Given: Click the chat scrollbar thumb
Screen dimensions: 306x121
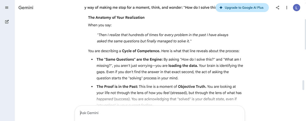Looking at the screenshot, I should [303, 85].
